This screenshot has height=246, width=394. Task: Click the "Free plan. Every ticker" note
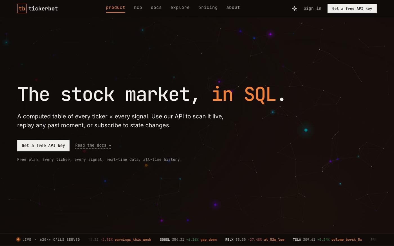coord(99,159)
